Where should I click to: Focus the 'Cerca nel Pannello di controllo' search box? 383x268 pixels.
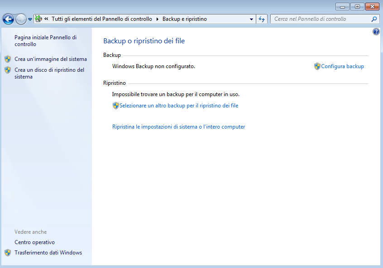[325, 19]
